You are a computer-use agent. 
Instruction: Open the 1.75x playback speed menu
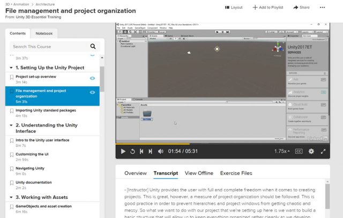(282, 151)
